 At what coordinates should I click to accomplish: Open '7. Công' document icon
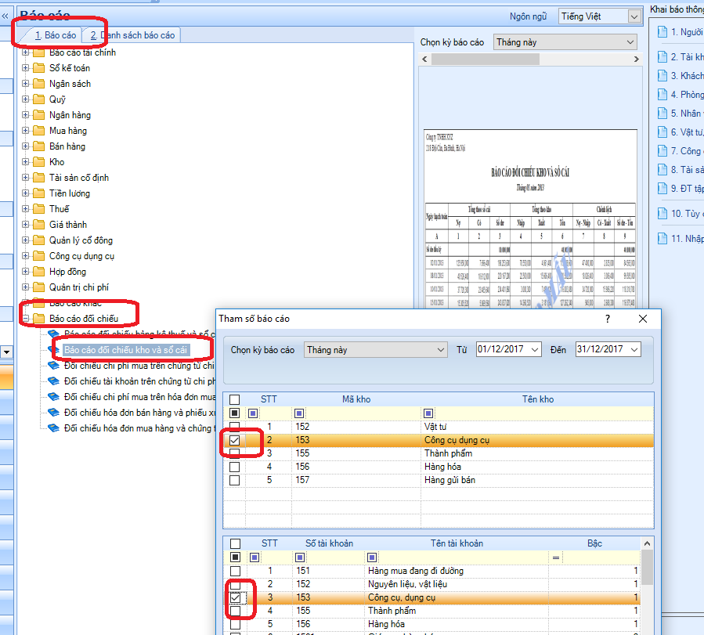click(662, 151)
